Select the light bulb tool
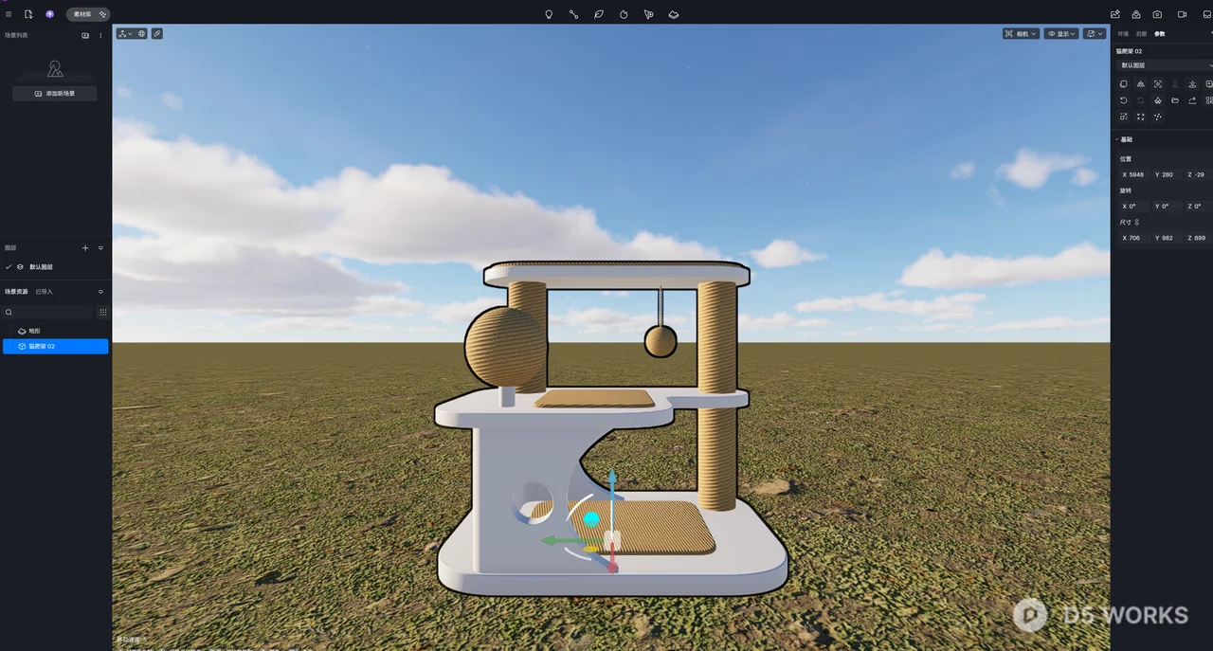 click(549, 14)
